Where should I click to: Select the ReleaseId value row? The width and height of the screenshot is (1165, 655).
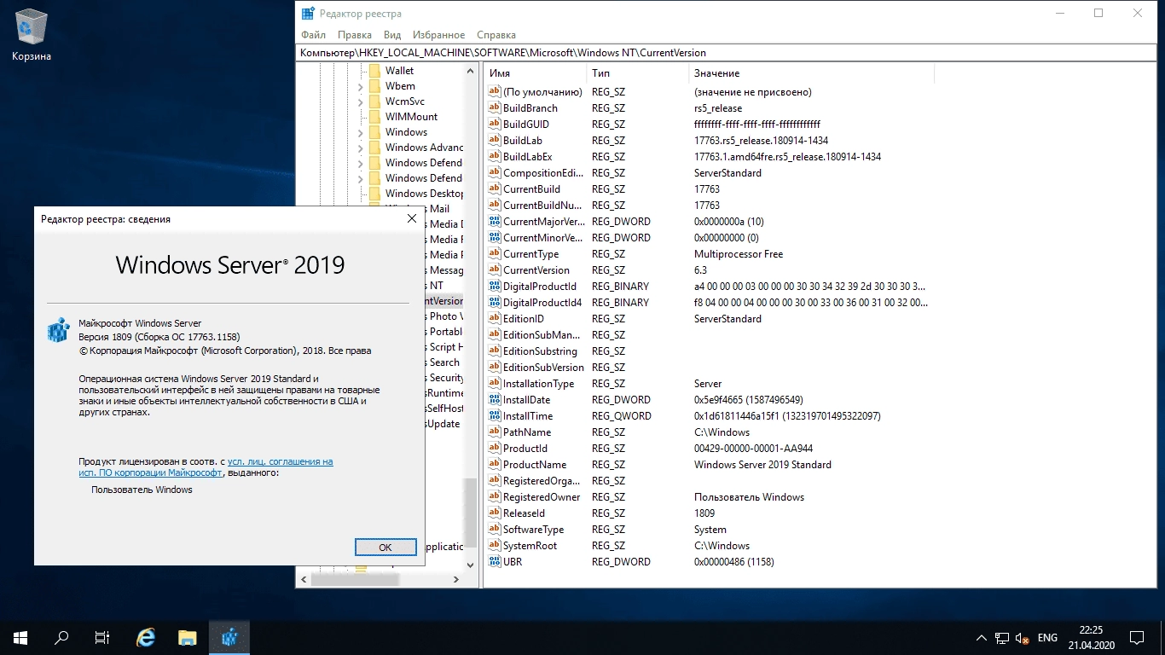pos(708,513)
